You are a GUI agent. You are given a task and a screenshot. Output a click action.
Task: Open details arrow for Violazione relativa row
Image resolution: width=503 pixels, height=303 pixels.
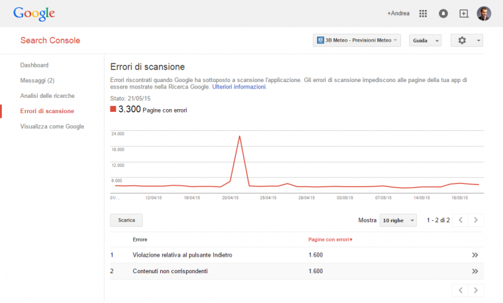coord(475,255)
